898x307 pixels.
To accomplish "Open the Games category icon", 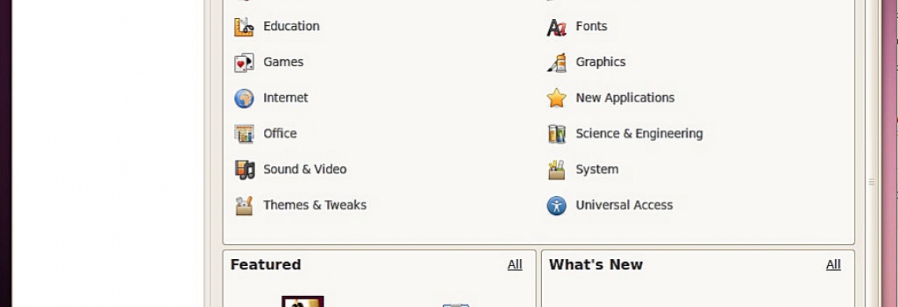I will 244,62.
